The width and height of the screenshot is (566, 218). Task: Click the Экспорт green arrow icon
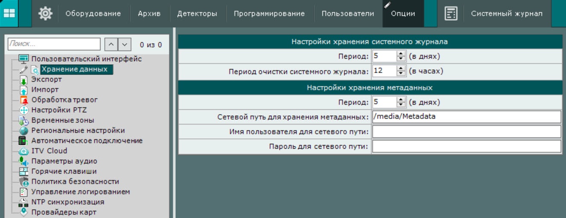[24, 80]
